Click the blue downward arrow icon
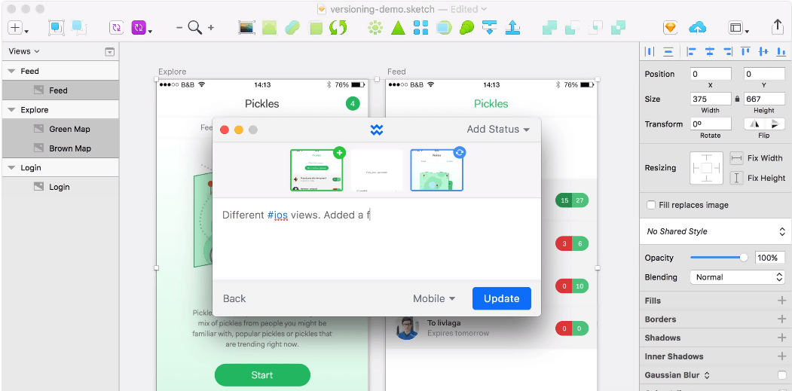792x391 pixels. (x=490, y=27)
